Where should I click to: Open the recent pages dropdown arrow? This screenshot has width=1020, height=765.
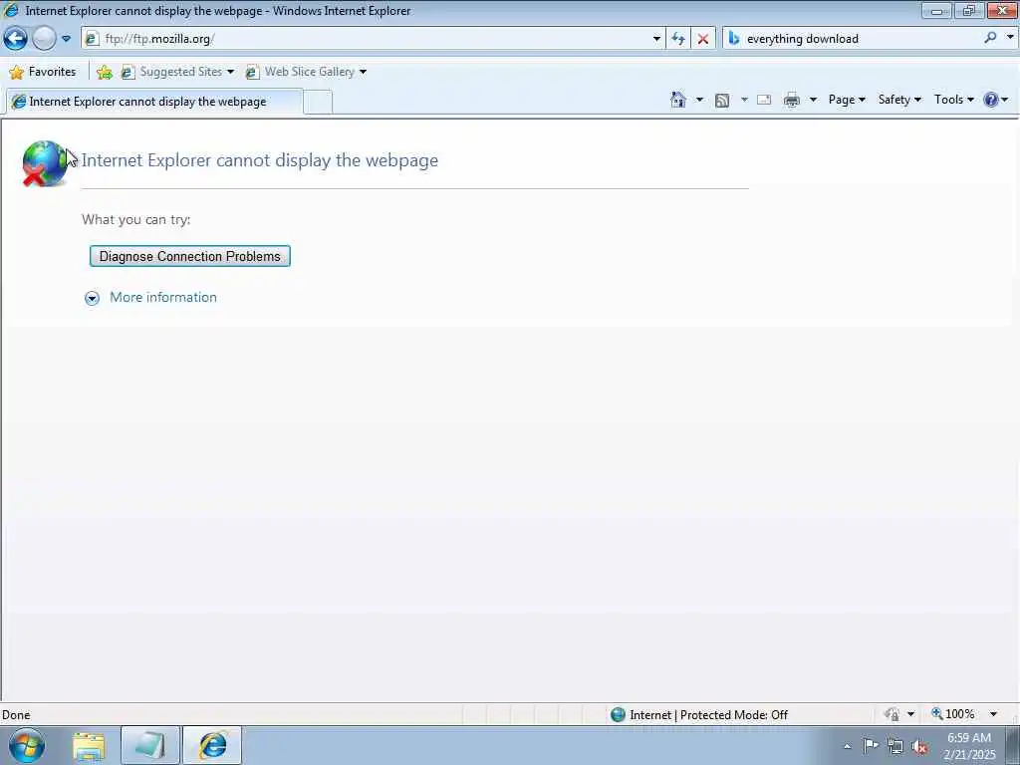point(67,39)
